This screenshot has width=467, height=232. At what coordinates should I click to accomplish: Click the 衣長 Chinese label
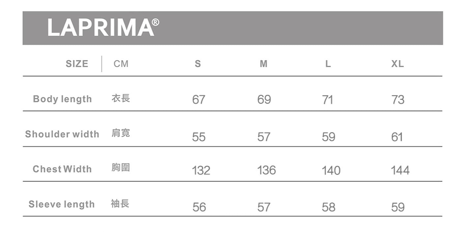click(121, 98)
